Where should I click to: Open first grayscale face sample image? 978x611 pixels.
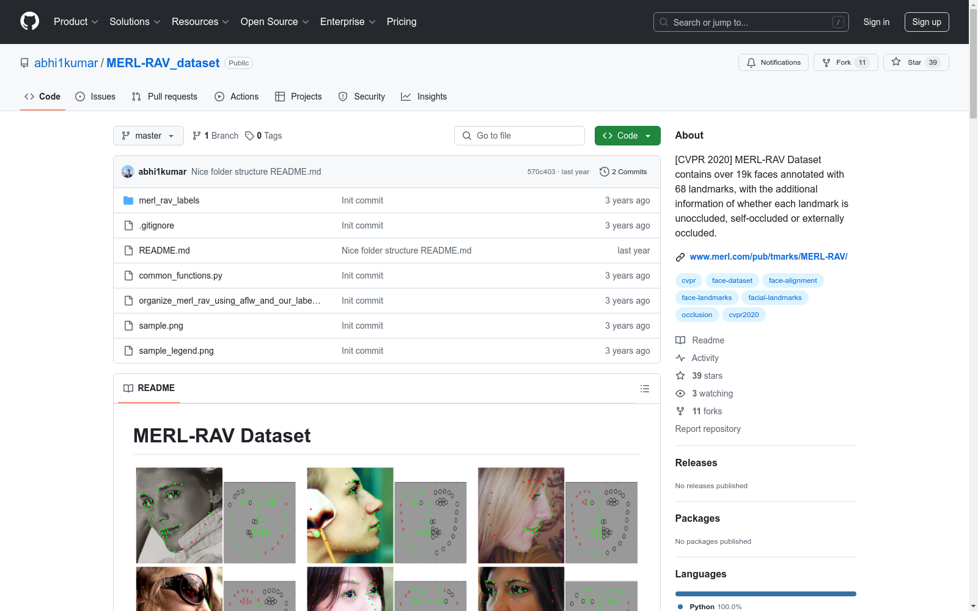[x=179, y=515]
